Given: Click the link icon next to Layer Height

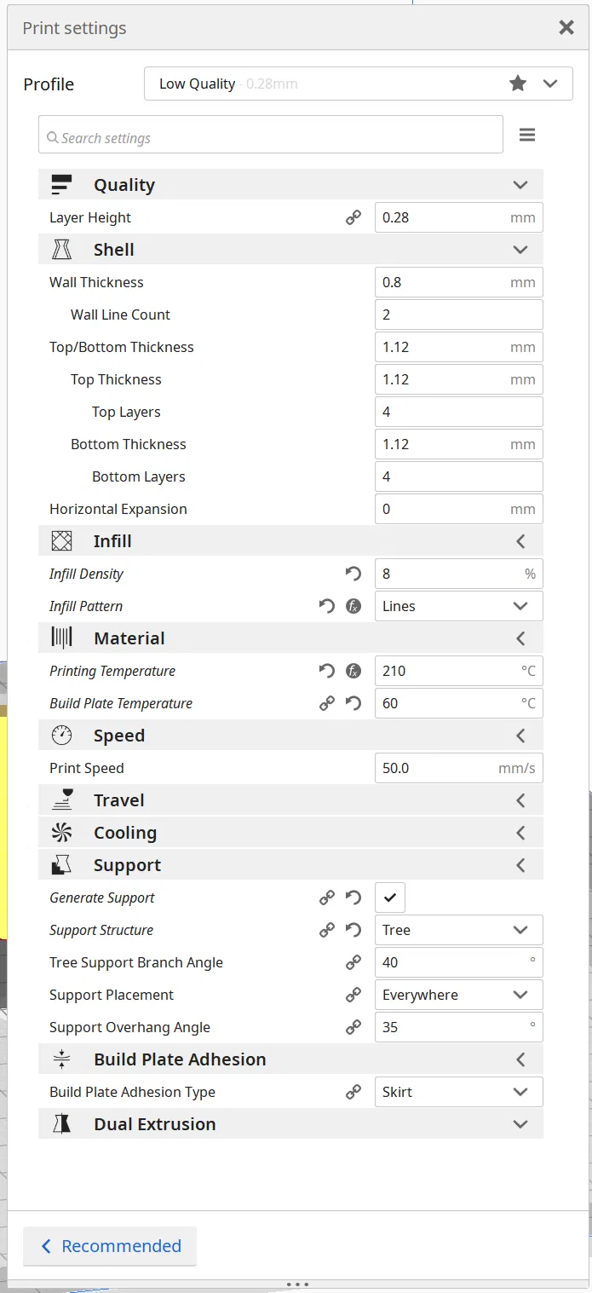Looking at the screenshot, I should point(353,217).
